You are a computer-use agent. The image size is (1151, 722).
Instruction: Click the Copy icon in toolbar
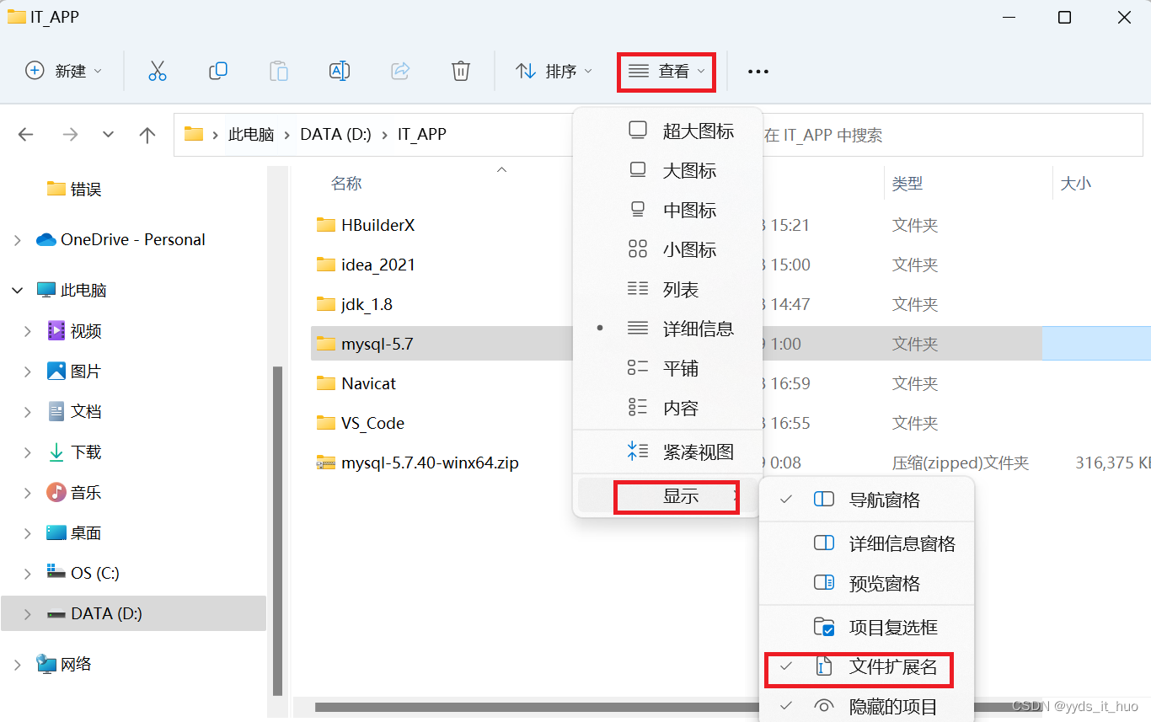(218, 71)
